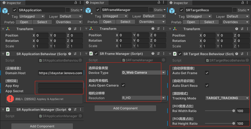Open presets for SRTargetReco Transform component
Viewport: 251px width, 129px height.
(x=242, y=29)
